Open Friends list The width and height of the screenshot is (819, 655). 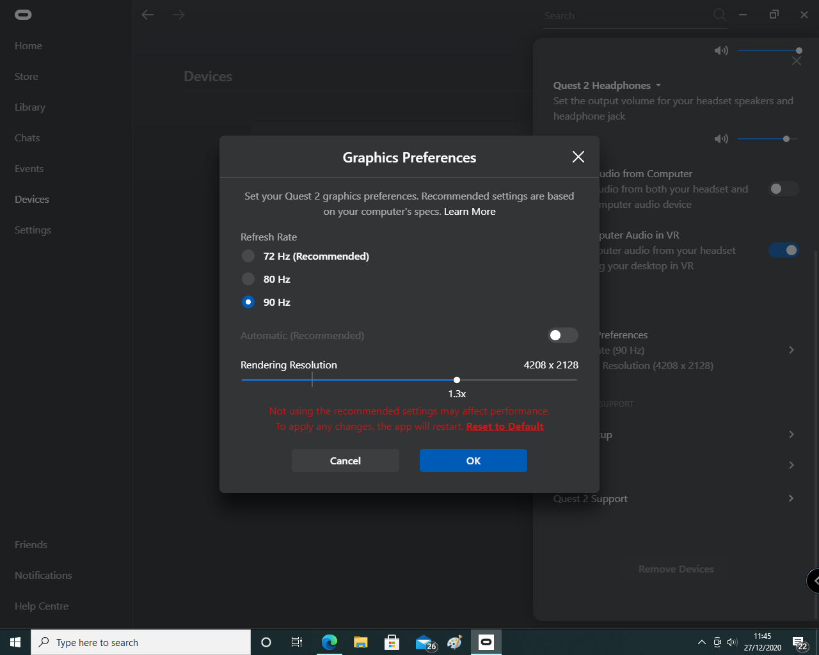point(31,545)
